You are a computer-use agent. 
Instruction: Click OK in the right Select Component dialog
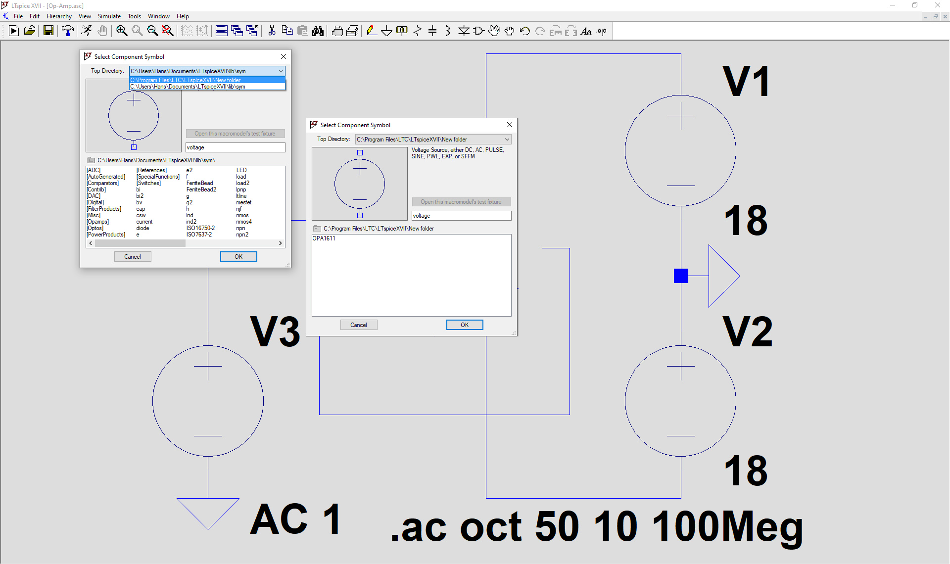(x=465, y=325)
